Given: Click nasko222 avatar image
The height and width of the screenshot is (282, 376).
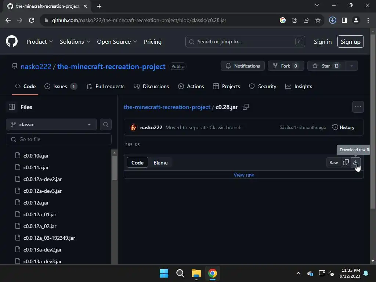Looking at the screenshot, I should (x=133, y=127).
